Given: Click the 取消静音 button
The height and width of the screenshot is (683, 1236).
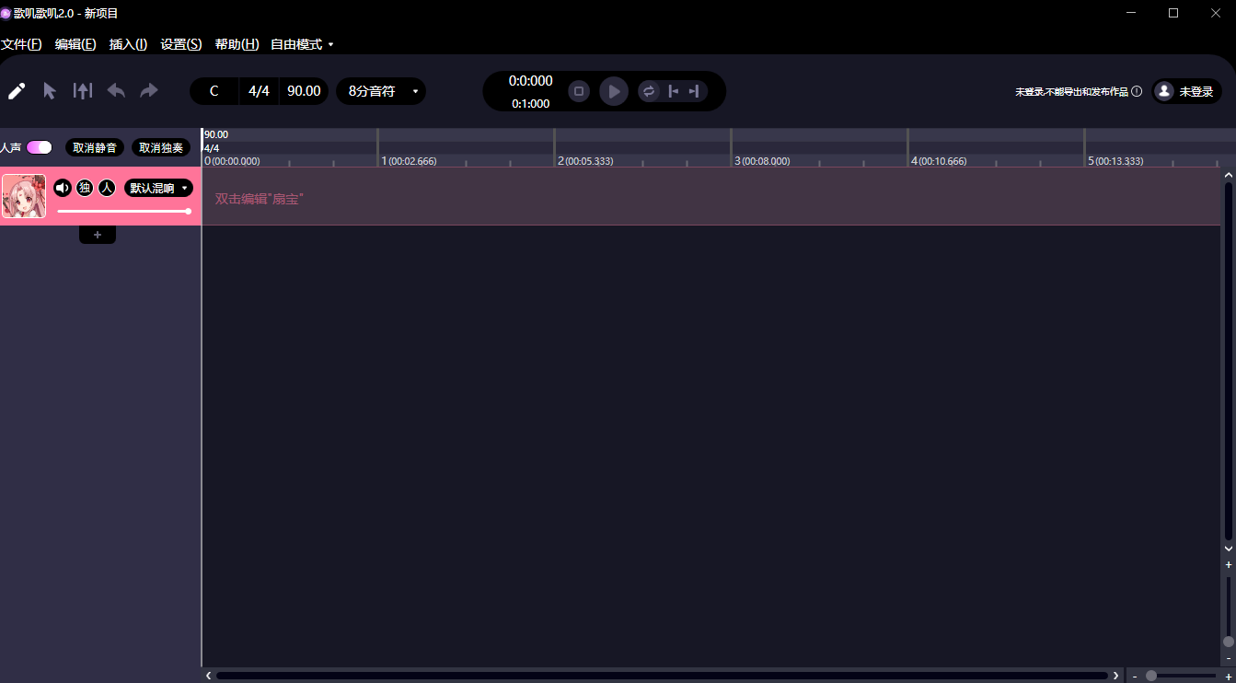Looking at the screenshot, I should (x=95, y=148).
